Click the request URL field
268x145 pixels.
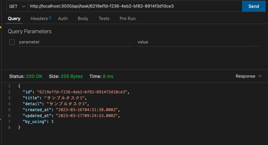[135, 6]
